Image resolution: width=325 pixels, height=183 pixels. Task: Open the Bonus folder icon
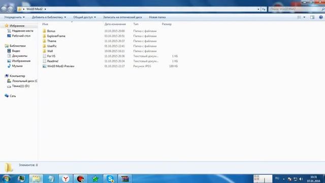click(x=44, y=31)
